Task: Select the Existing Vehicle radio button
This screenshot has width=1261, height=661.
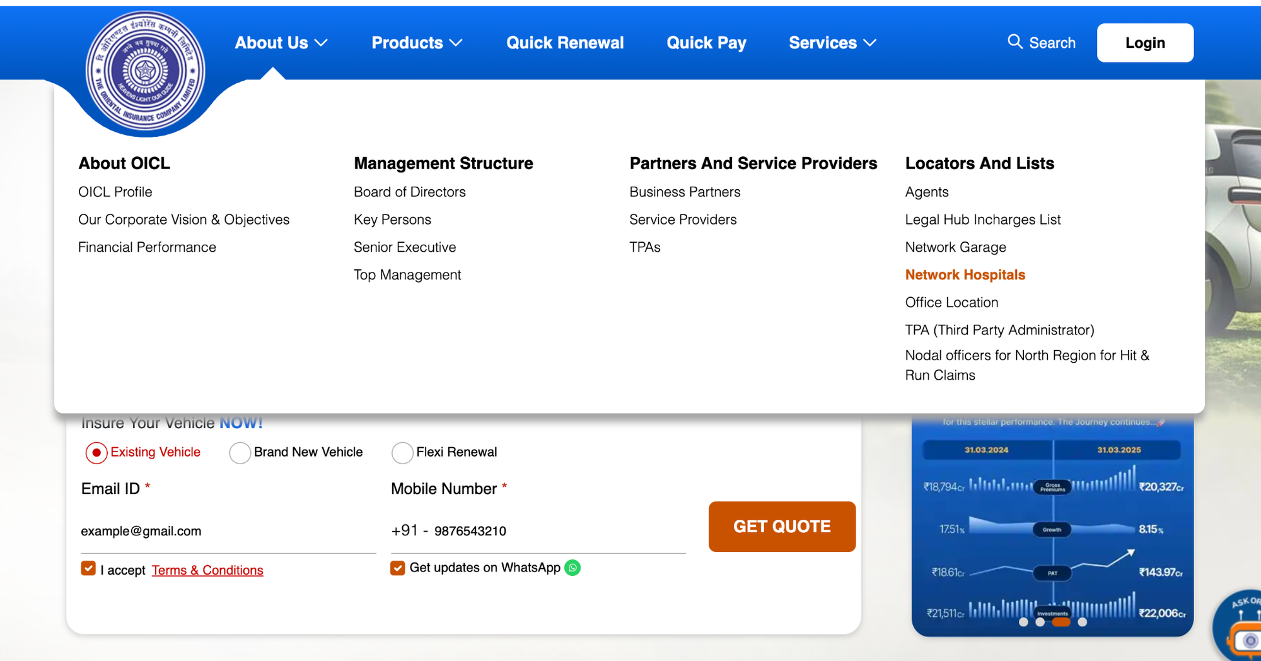Action: [x=96, y=453]
